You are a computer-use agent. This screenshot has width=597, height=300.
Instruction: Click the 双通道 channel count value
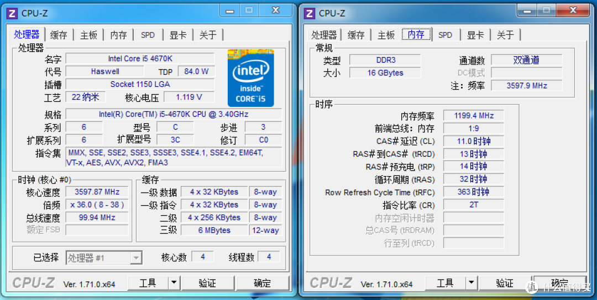point(527,60)
